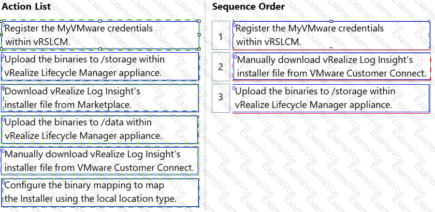Screen dimensions: 435x212
Task: Select 'Upload the binaries to /storage' in Sequence Order
Action: point(331,98)
